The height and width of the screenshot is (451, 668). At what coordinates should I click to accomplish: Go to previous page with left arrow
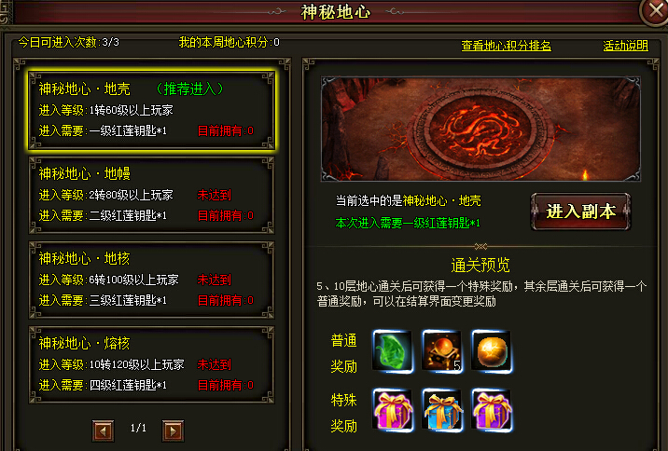(x=104, y=430)
